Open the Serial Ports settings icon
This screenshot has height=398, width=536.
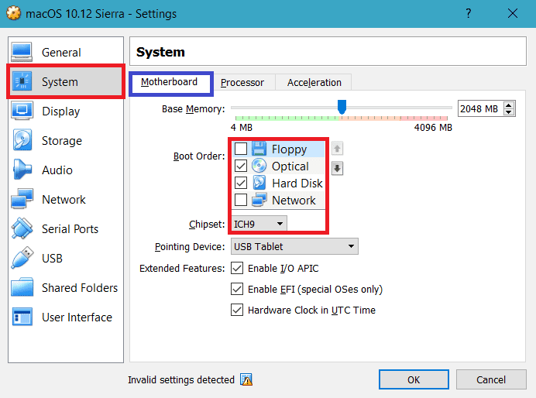[x=22, y=228]
